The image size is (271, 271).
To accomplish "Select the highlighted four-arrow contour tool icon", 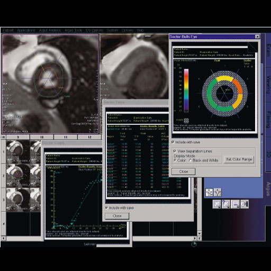I will point(209,192).
